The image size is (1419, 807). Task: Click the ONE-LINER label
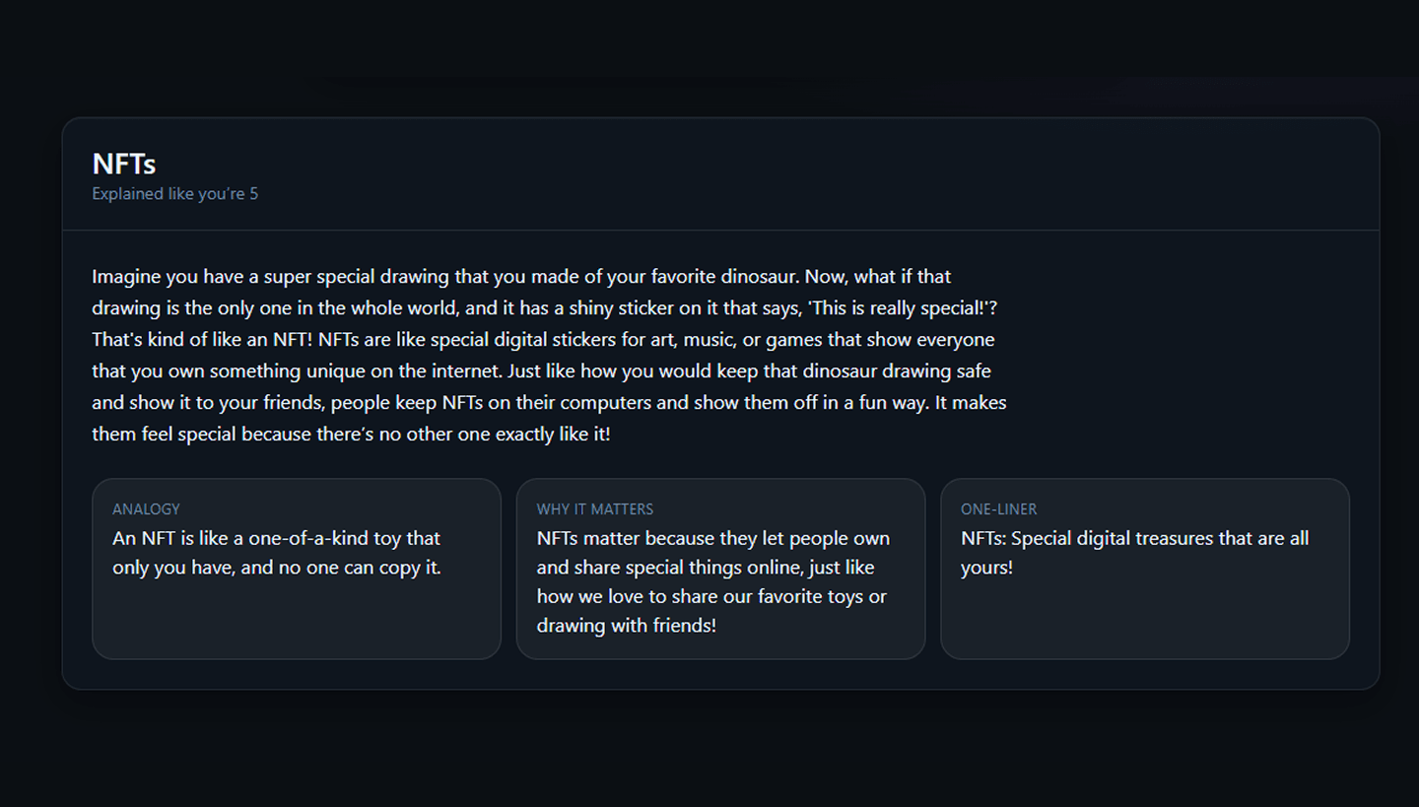tap(998, 509)
